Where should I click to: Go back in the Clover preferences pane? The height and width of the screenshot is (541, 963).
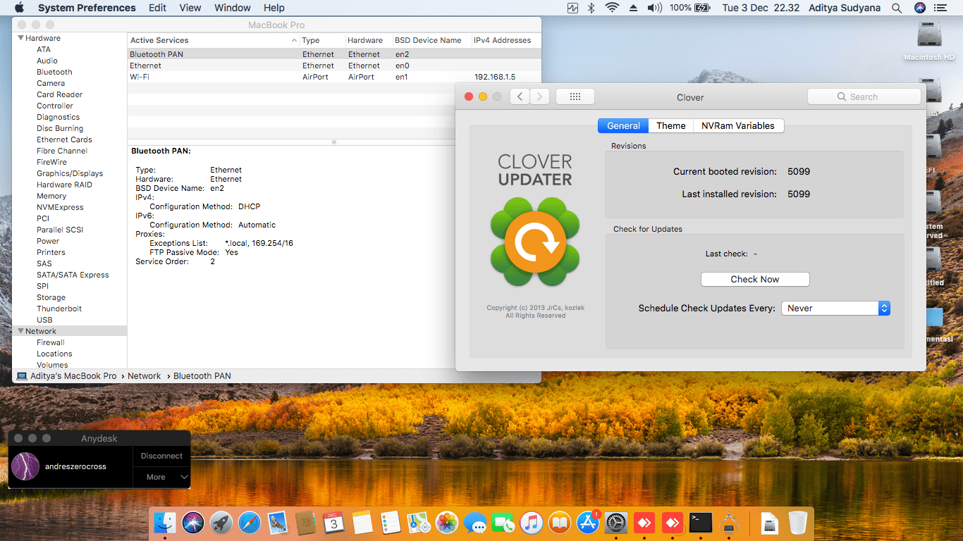520,97
